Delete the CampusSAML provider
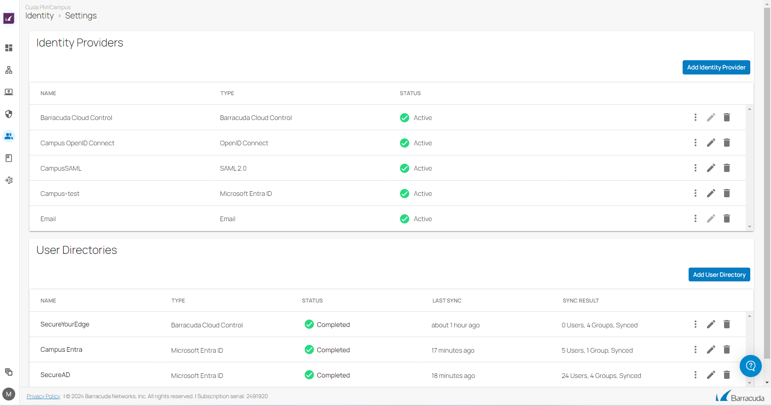This screenshot has width=771, height=406. click(x=727, y=168)
